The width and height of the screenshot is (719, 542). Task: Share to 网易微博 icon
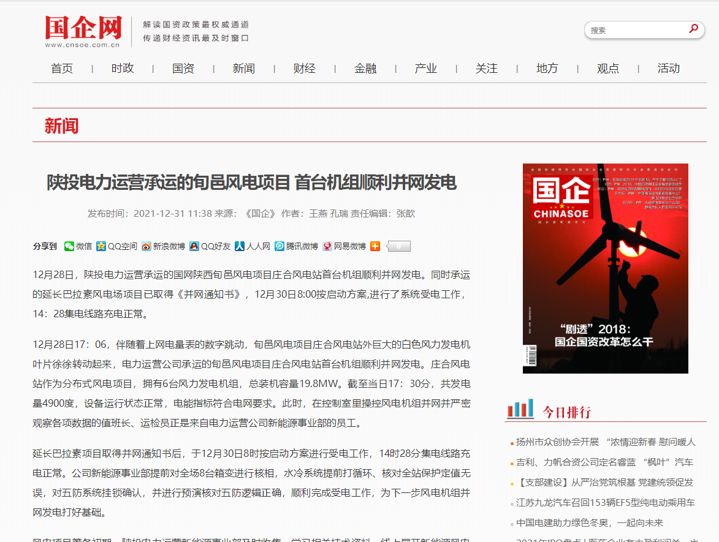pyautogui.click(x=327, y=246)
